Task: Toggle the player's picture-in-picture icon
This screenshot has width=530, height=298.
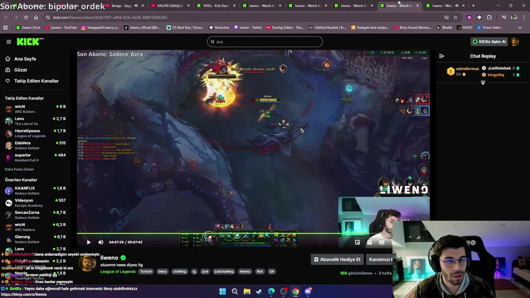Action: click(357, 242)
